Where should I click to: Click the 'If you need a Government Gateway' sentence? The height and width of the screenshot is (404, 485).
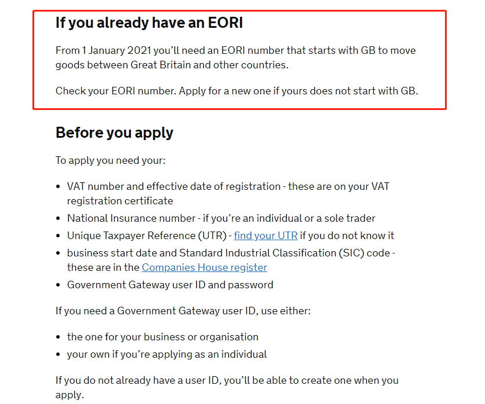point(183,311)
